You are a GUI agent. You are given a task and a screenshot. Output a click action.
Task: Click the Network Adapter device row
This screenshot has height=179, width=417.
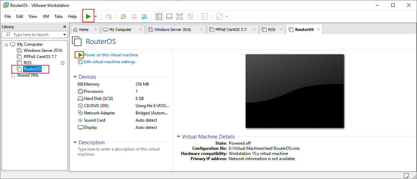coord(123,113)
